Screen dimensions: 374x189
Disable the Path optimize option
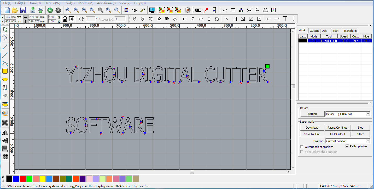tap(347, 146)
